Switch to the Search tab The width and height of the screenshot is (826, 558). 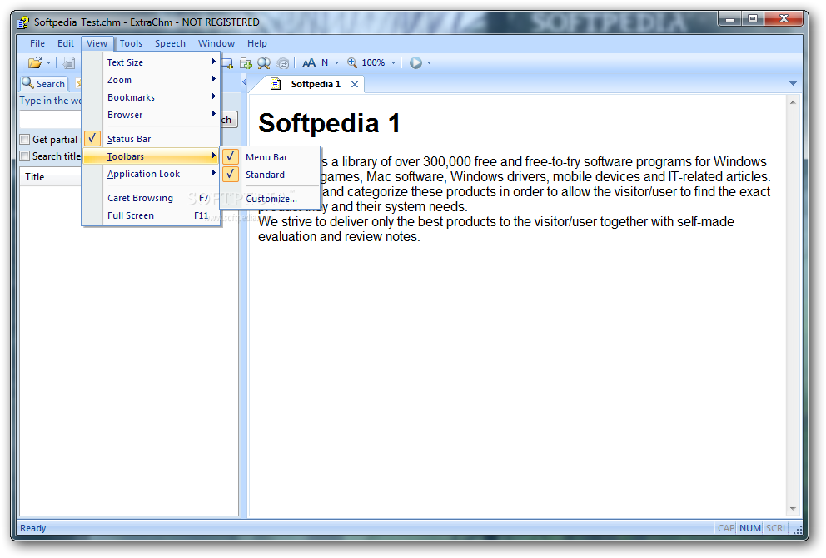pos(44,84)
